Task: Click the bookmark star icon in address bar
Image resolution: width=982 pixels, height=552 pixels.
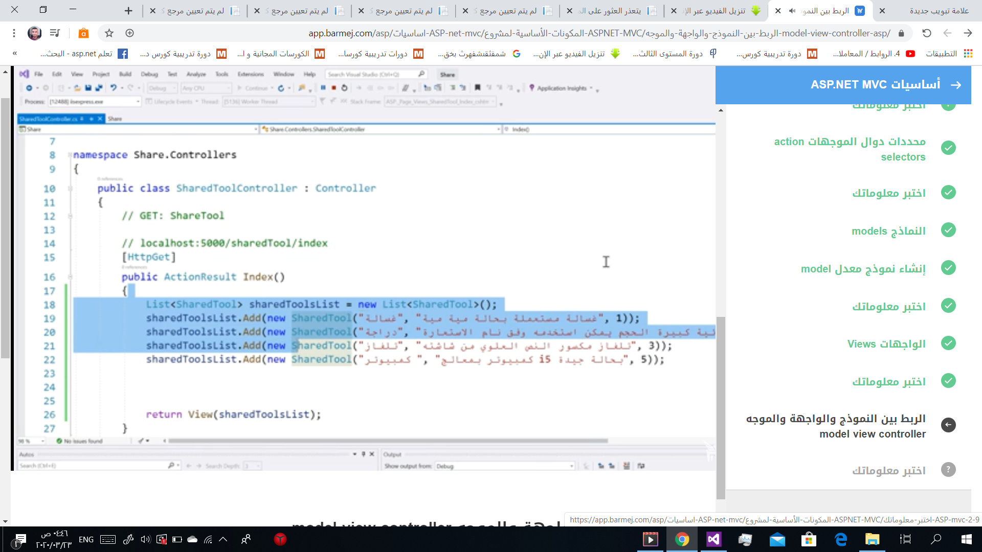Action: click(109, 33)
